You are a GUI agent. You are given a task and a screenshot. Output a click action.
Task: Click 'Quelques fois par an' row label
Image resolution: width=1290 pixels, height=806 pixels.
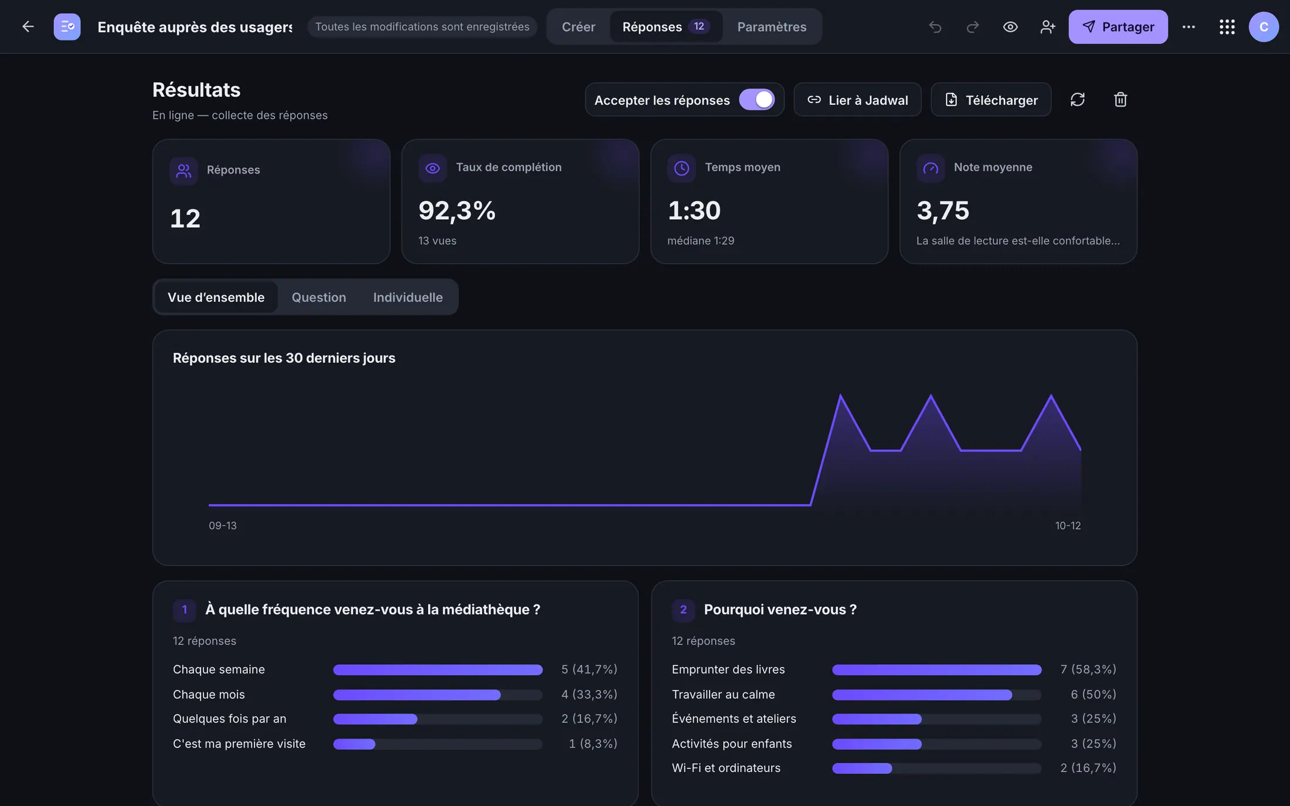[229, 719]
